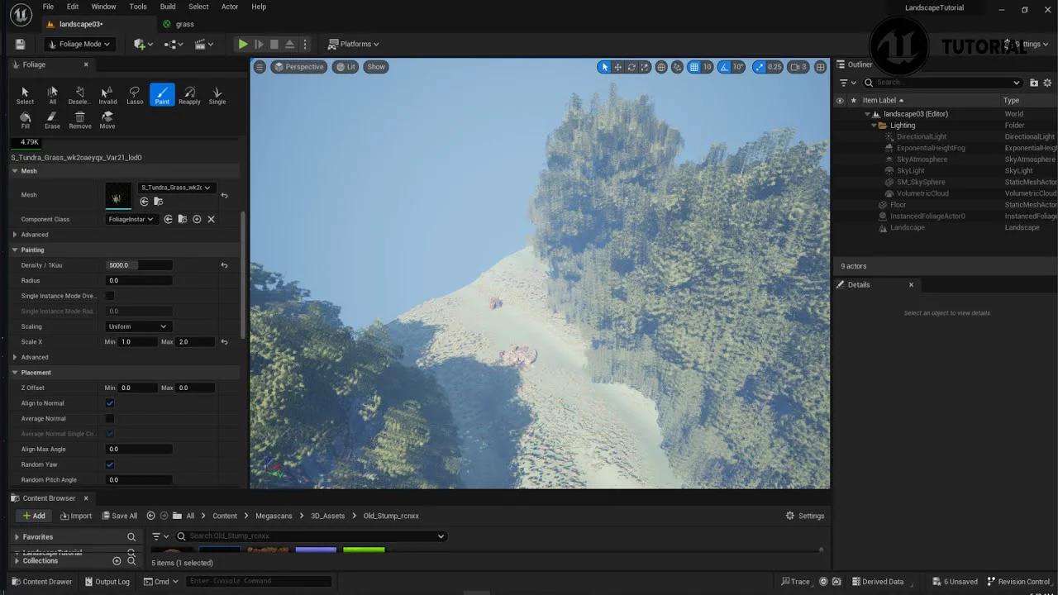Choose the Single foliage placement tool
1058x595 pixels.
click(217, 93)
